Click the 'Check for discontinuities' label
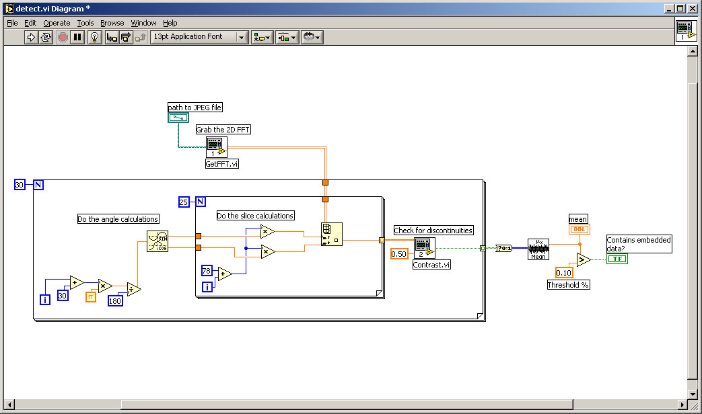 coord(433,231)
